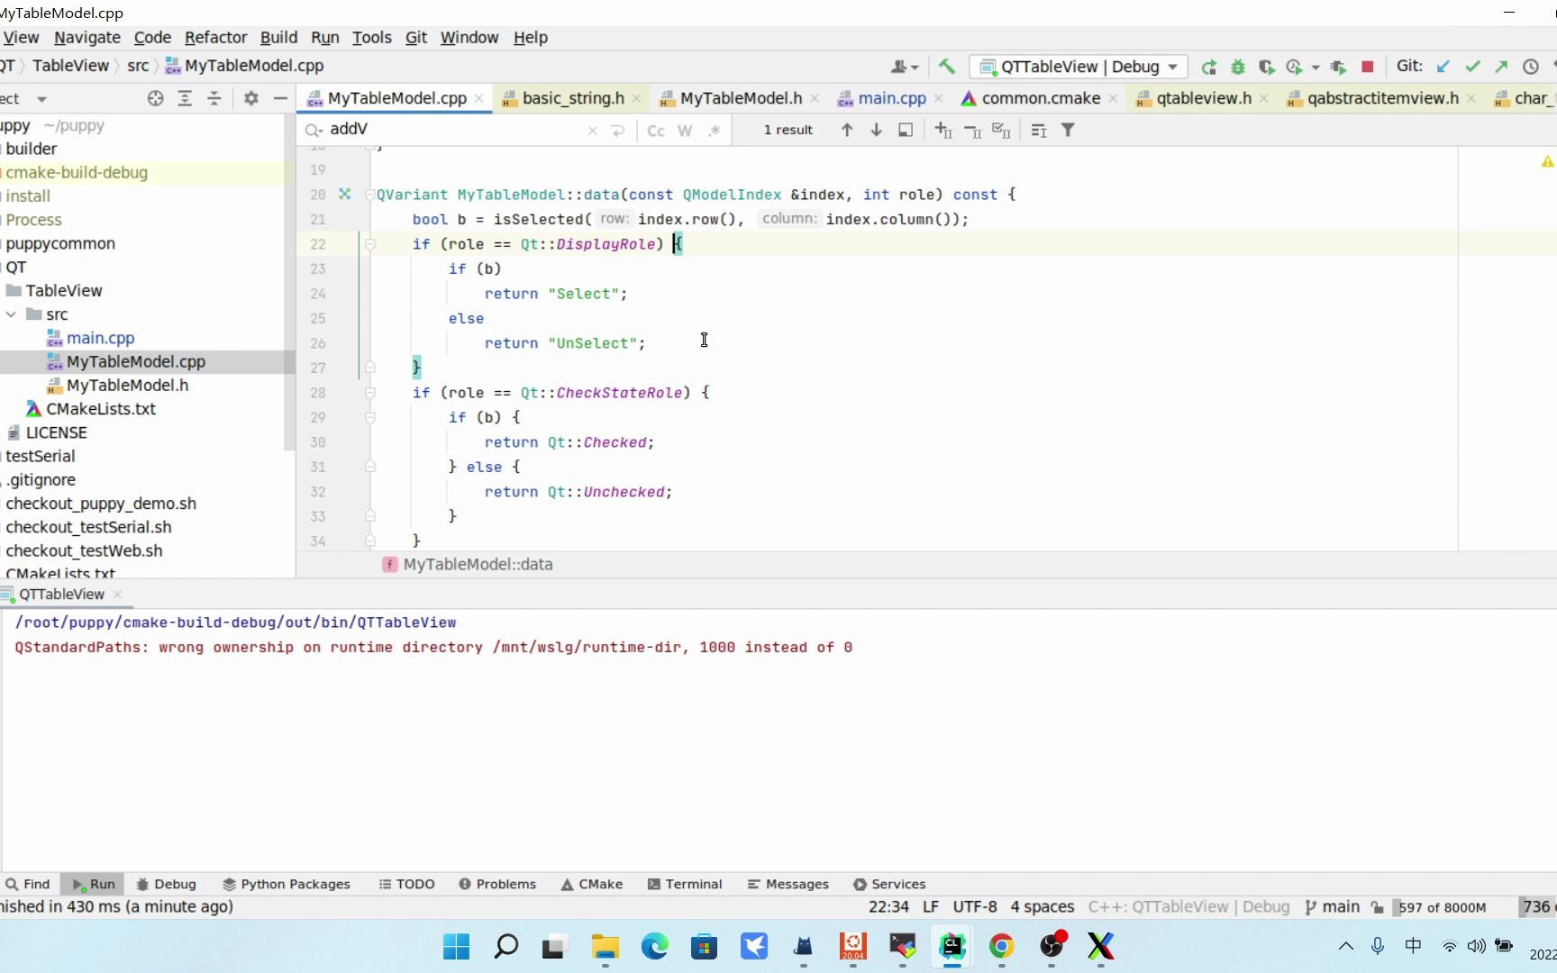
Task: Click the main Git branch in status bar
Action: point(1333,907)
